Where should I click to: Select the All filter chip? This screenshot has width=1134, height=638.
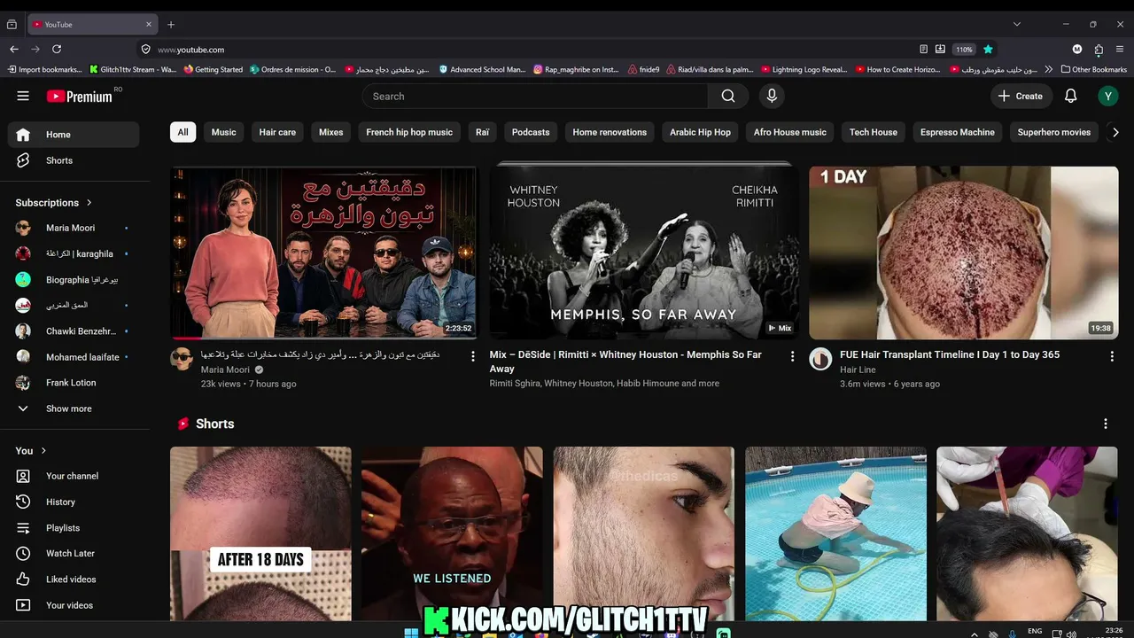pyautogui.click(x=183, y=132)
